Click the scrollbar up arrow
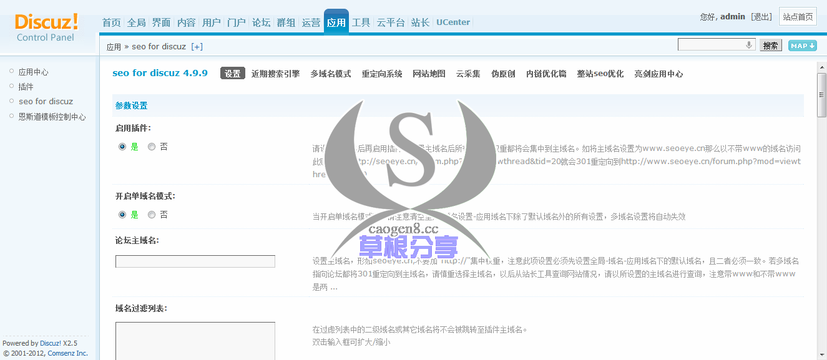The width and height of the screenshot is (827, 360). (x=821, y=67)
